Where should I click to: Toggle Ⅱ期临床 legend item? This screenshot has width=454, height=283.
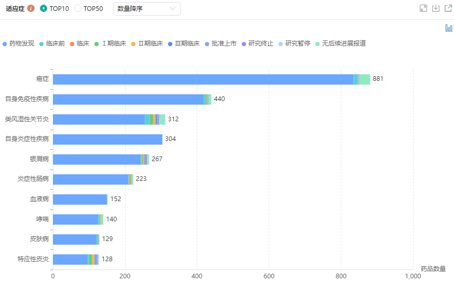(133, 44)
